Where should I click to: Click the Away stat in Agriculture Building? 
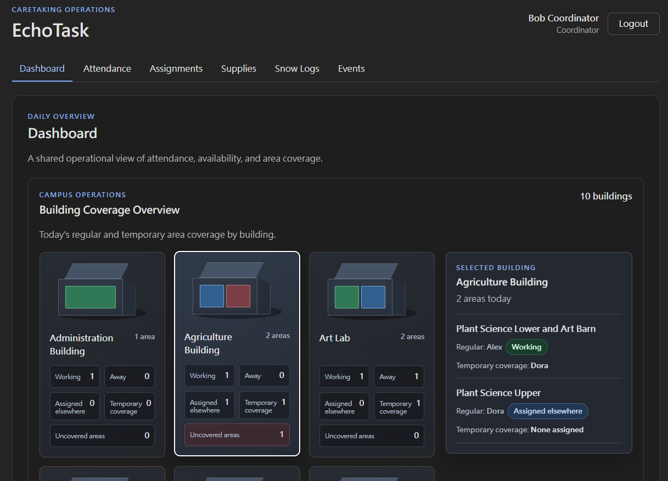point(265,375)
